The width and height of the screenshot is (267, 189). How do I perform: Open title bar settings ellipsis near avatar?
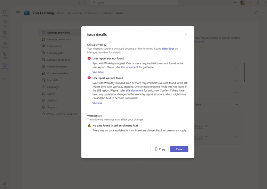coord(235,3)
